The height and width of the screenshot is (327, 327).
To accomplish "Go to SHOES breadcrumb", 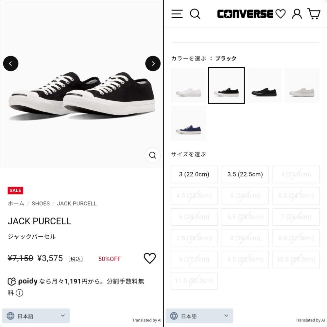I will coord(41,203).
